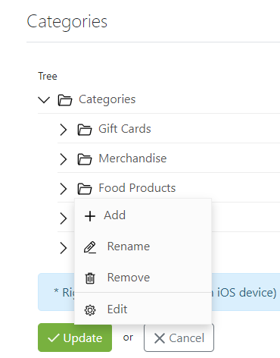Click the plus icon beside Add
Screen dimensions: 280x358
90,216
